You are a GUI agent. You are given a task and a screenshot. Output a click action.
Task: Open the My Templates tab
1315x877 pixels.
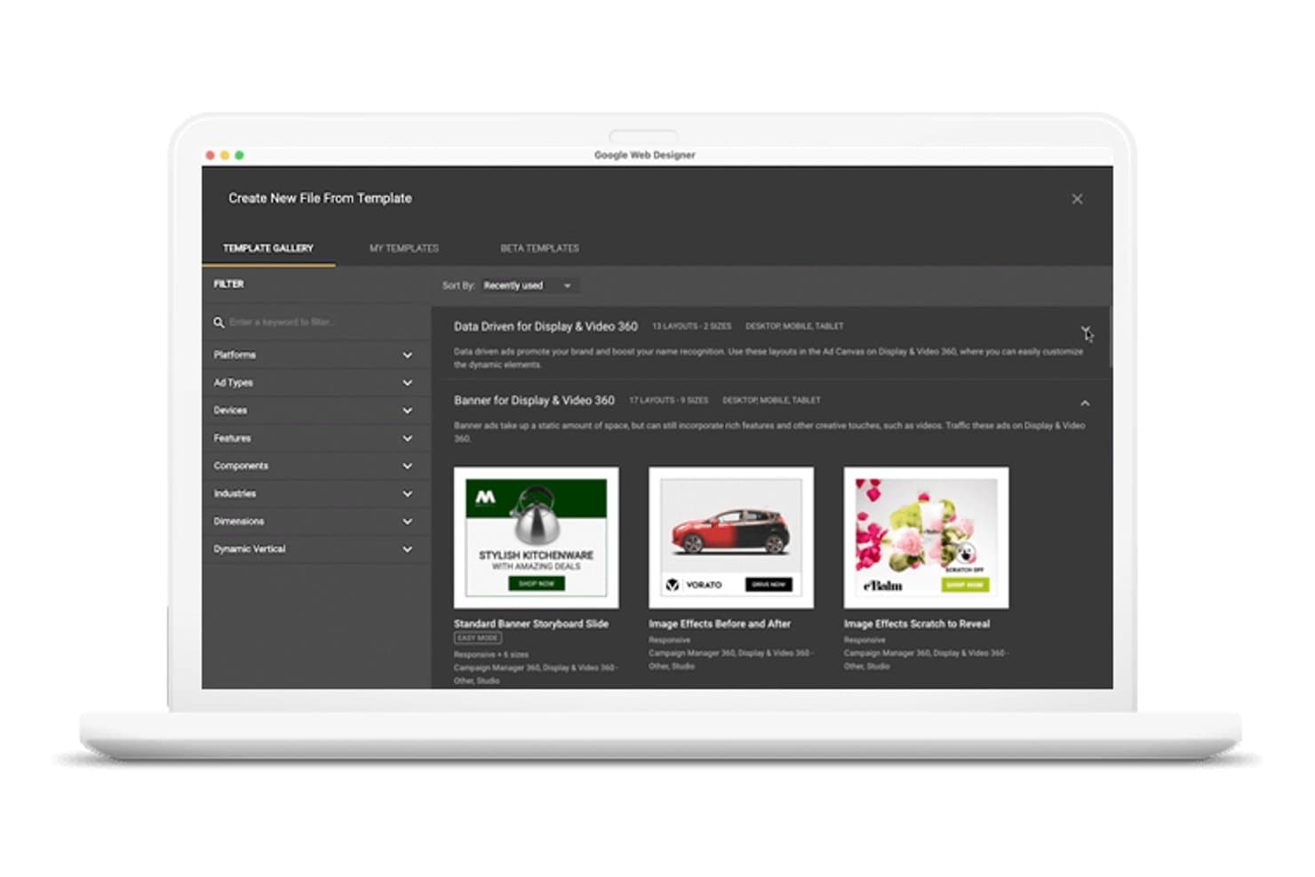click(404, 248)
